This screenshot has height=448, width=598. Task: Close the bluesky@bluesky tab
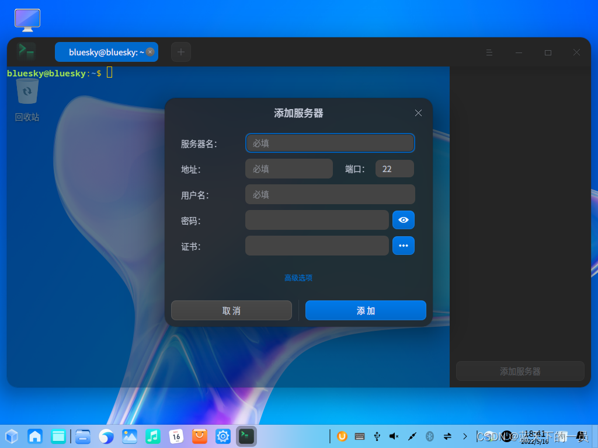click(150, 52)
